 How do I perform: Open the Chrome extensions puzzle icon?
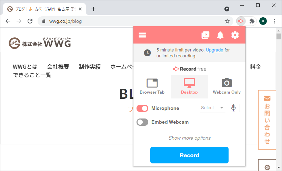coord(252,21)
